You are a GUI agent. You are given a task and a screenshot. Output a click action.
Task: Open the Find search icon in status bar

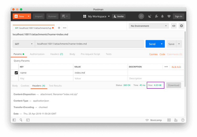click(x=21, y=120)
